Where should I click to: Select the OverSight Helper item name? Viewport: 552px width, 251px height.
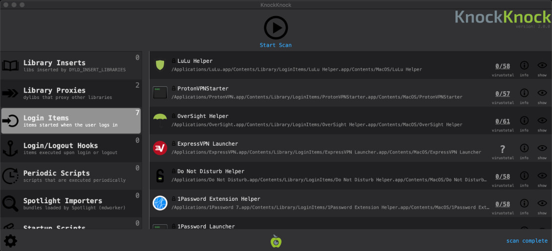click(x=203, y=116)
